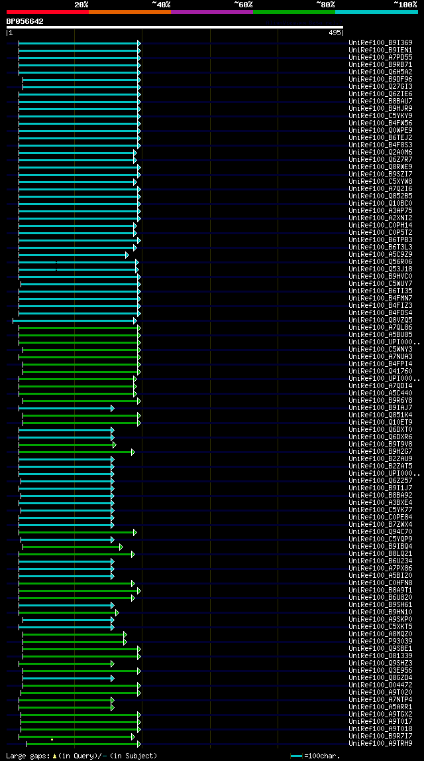Screen dimensions: 424x761
Task: Click the UniRef100_Q53J18 hit name
Action: tap(380, 269)
